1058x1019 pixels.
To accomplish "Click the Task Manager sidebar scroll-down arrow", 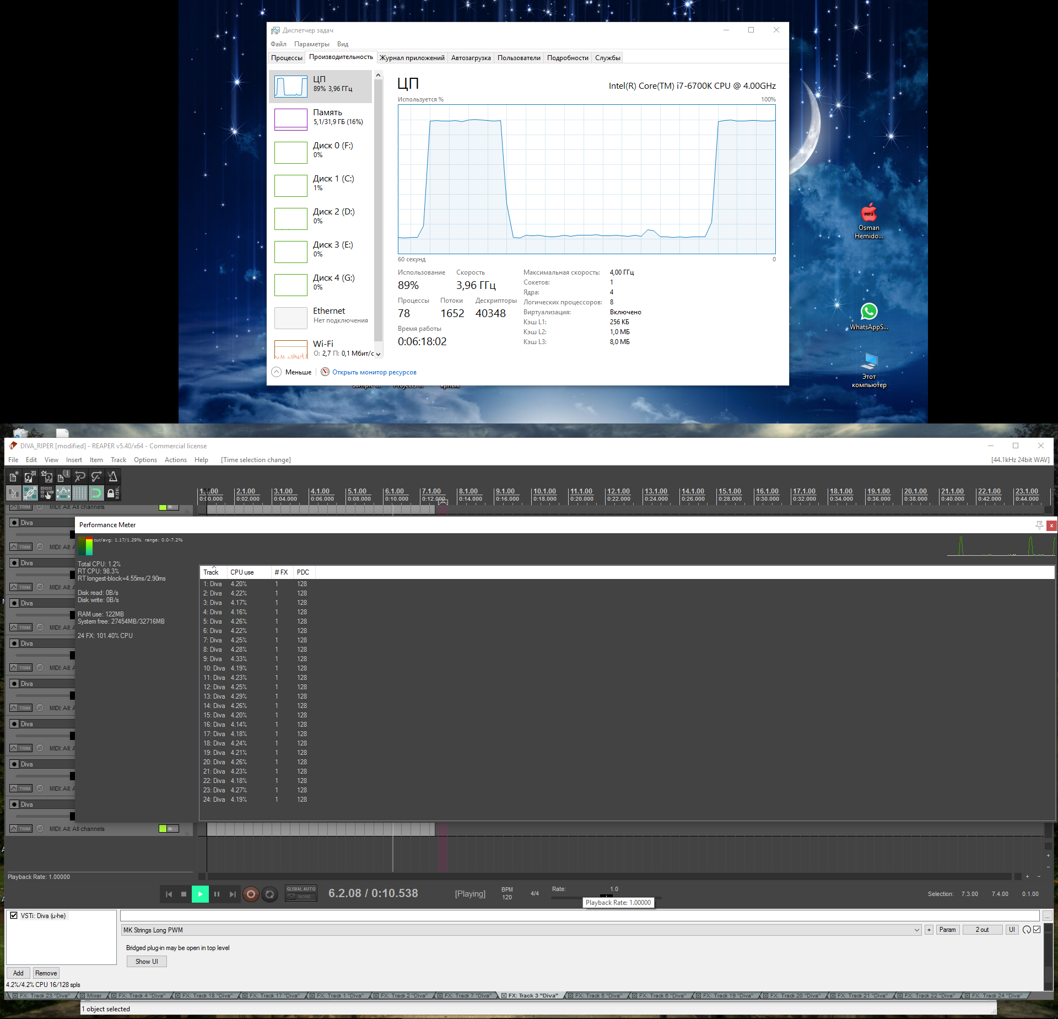I will pos(378,354).
